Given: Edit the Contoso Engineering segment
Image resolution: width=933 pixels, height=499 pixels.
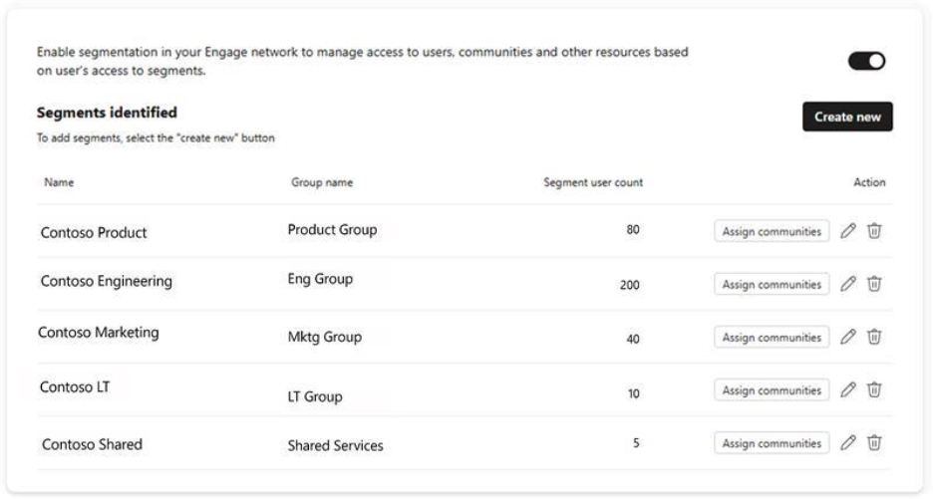Looking at the screenshot, I should tap(848, 284).
